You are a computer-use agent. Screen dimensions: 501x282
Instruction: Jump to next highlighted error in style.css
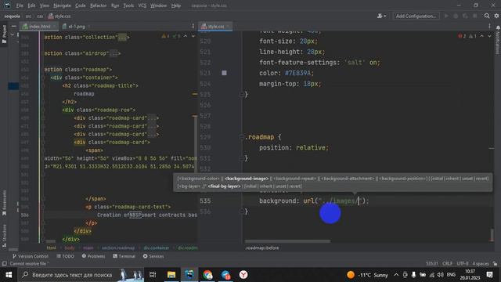tap(489, 36)
